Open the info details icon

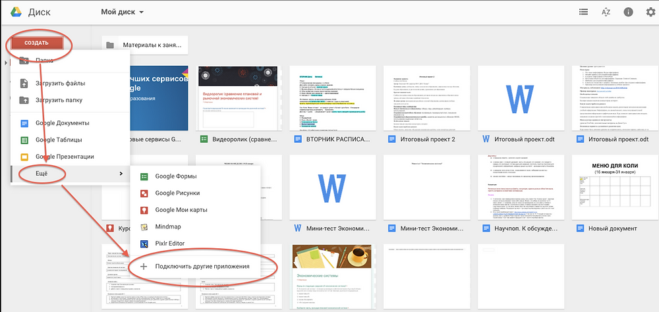coord(628,12)
